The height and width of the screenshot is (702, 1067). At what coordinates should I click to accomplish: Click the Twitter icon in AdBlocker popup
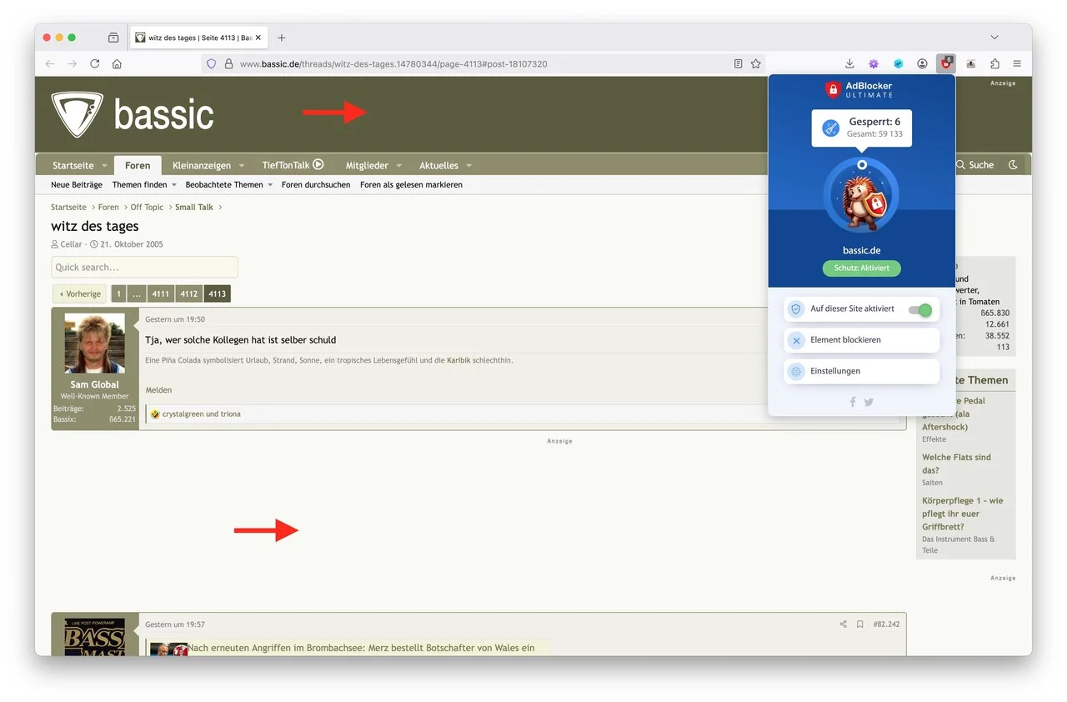coord(869,402)
